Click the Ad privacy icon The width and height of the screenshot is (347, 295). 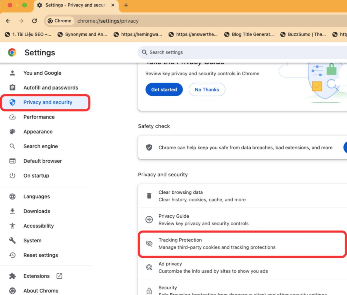(149, 267)
